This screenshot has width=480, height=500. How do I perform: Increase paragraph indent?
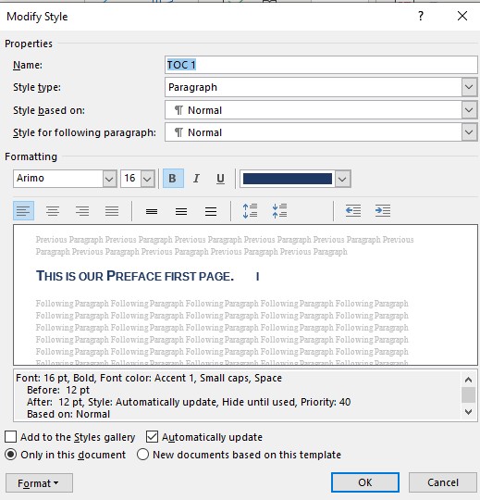(383, 211)
